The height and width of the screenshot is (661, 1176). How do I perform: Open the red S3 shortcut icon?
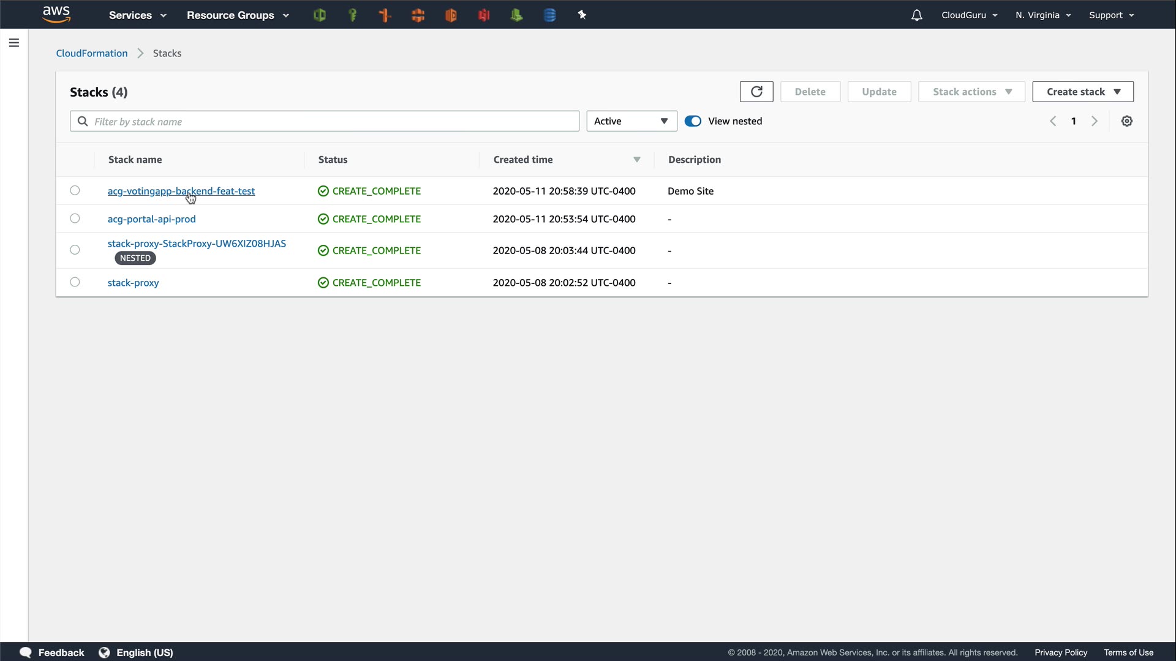483,15
